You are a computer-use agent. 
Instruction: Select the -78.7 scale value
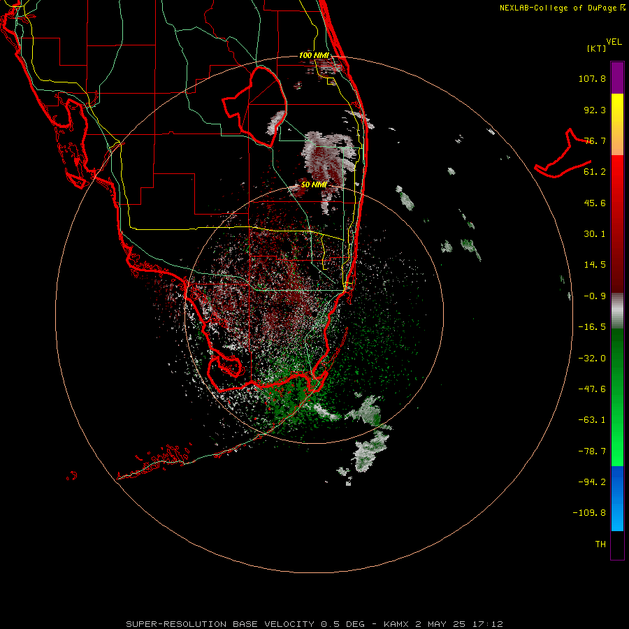coord(592,451)
